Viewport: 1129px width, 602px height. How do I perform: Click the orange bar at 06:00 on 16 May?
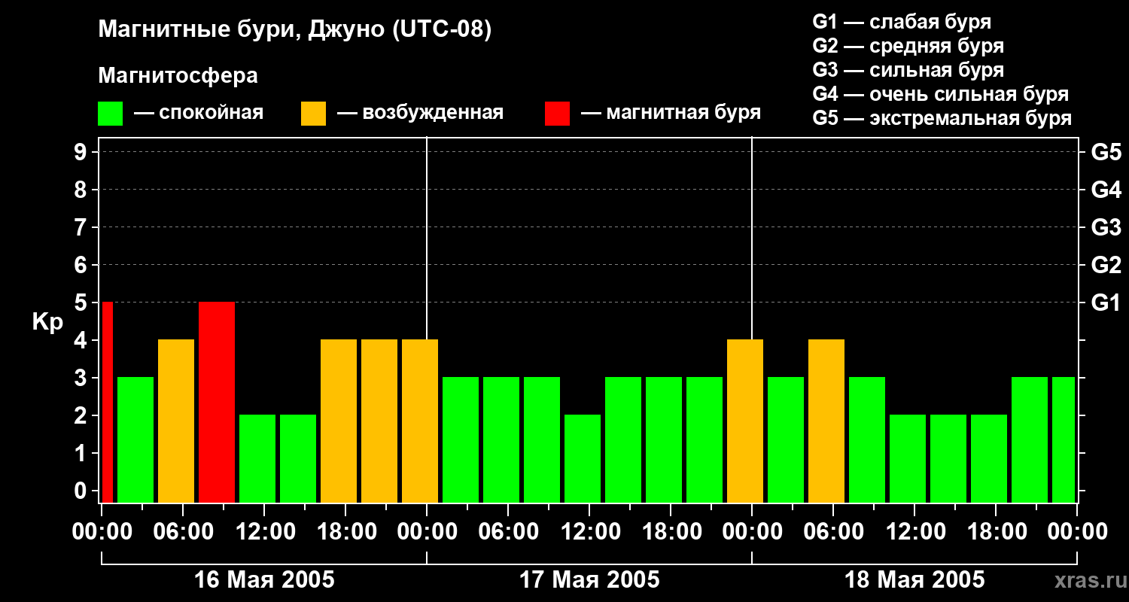[x=176, y=421]
